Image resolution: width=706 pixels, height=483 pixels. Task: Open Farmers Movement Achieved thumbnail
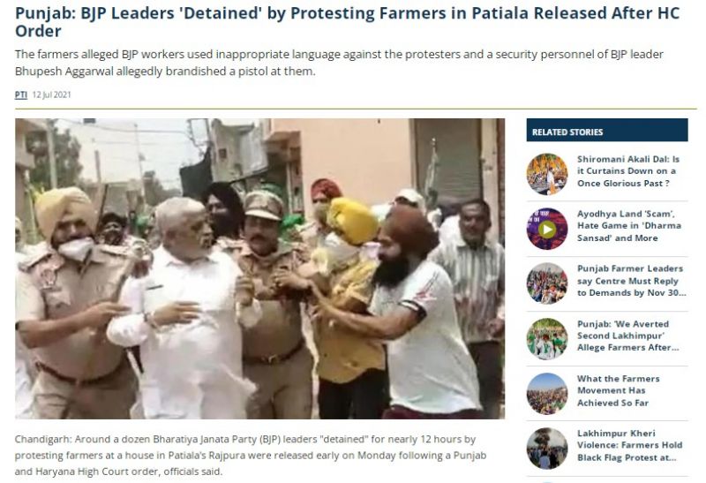click(547, 393)
